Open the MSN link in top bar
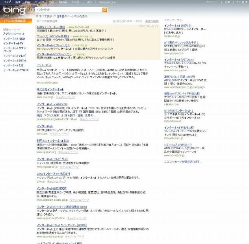 (89, 2)
